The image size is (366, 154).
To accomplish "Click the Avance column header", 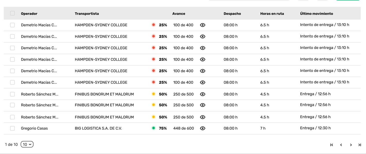I will click(179, 14).
